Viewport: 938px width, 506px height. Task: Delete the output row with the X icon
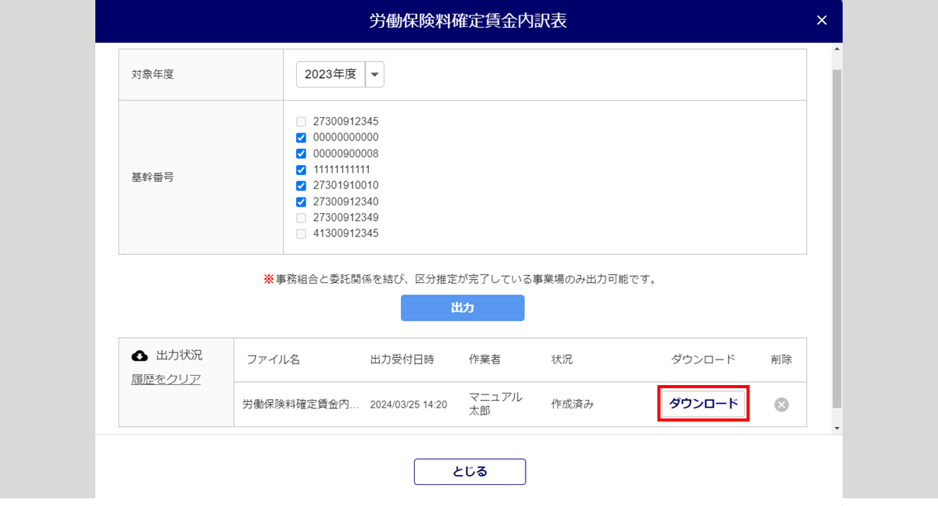[x=781, y=404]
